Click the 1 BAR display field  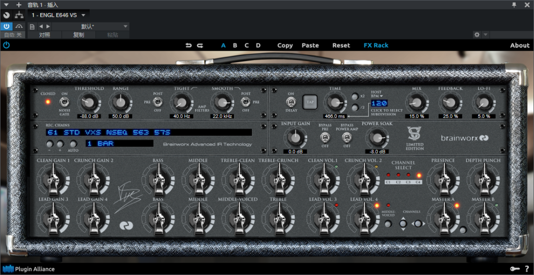click(119, 144)
